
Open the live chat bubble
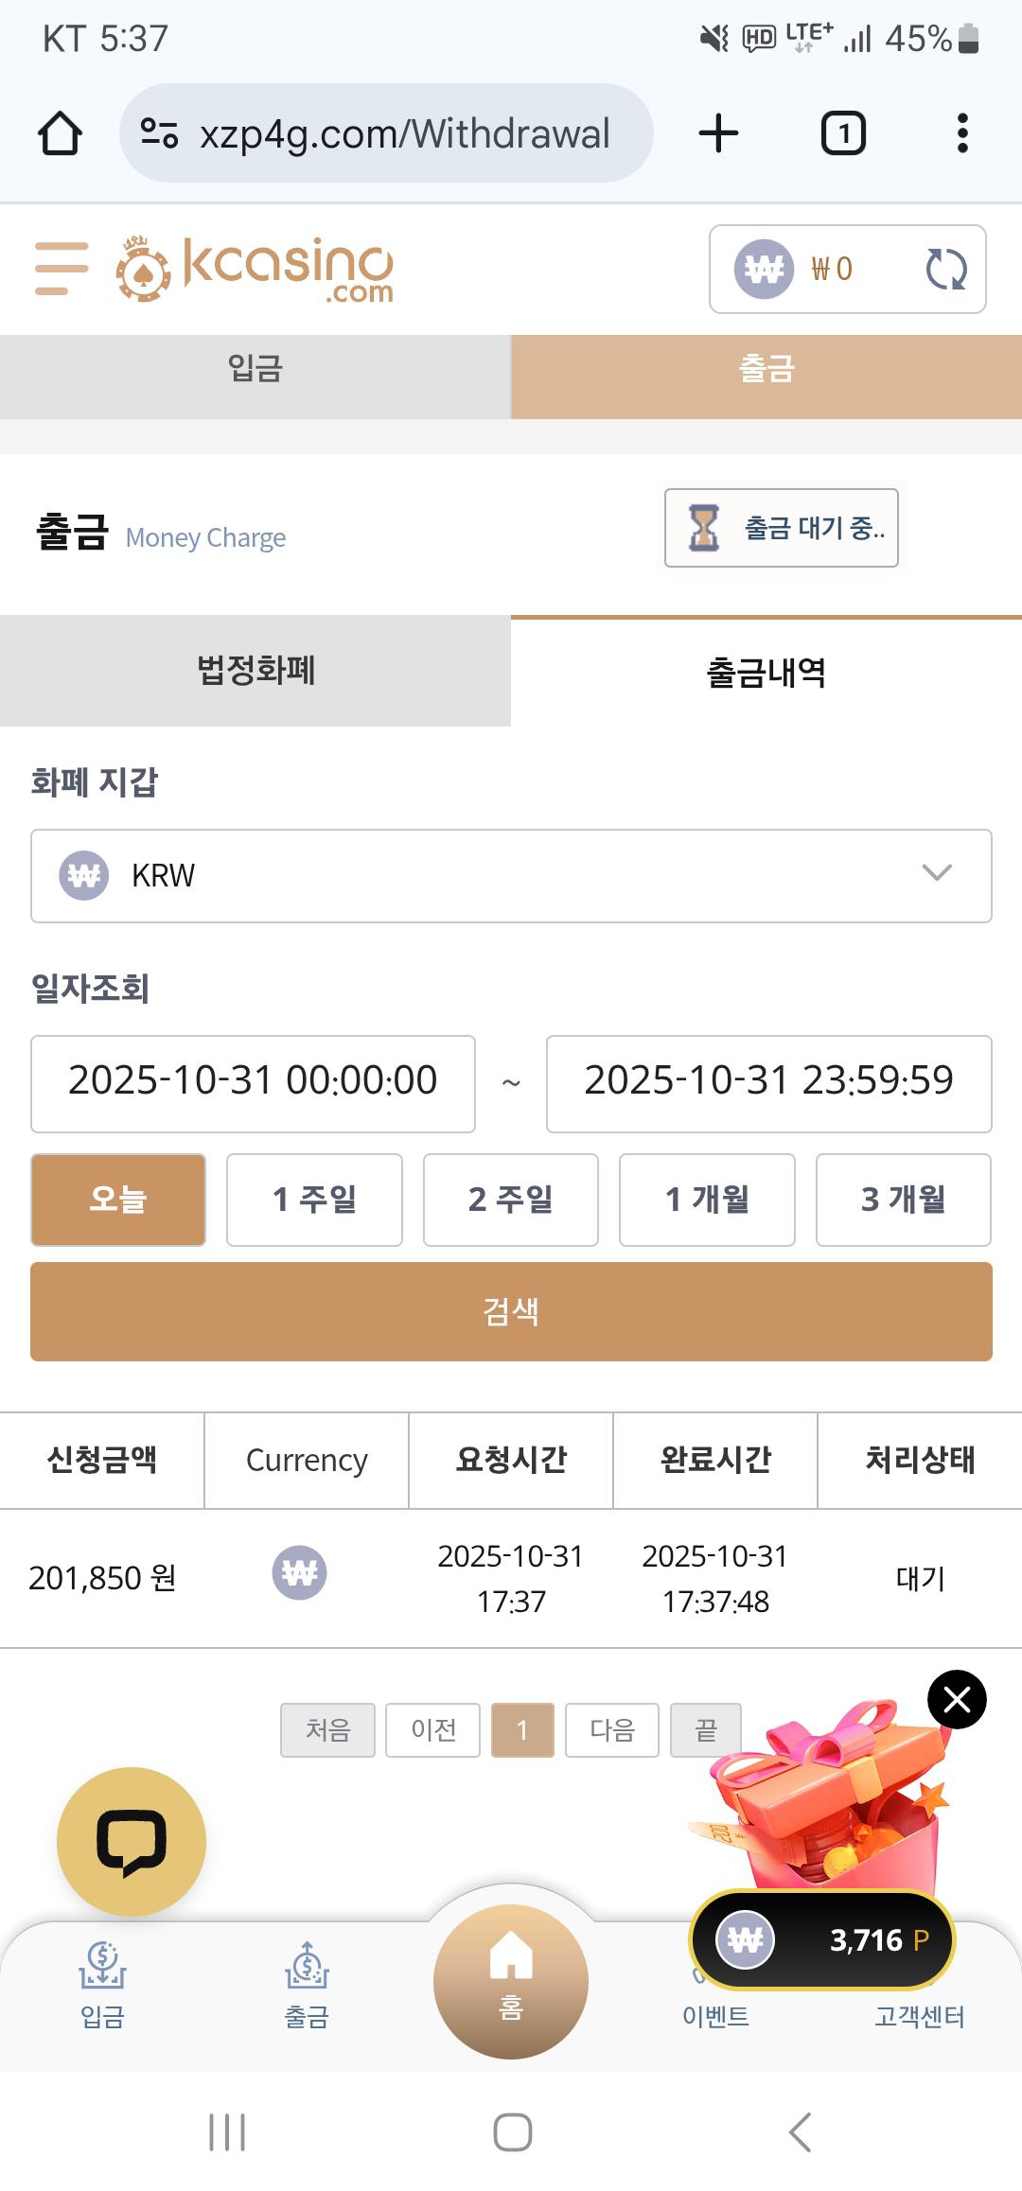(x=132, y=1841)
